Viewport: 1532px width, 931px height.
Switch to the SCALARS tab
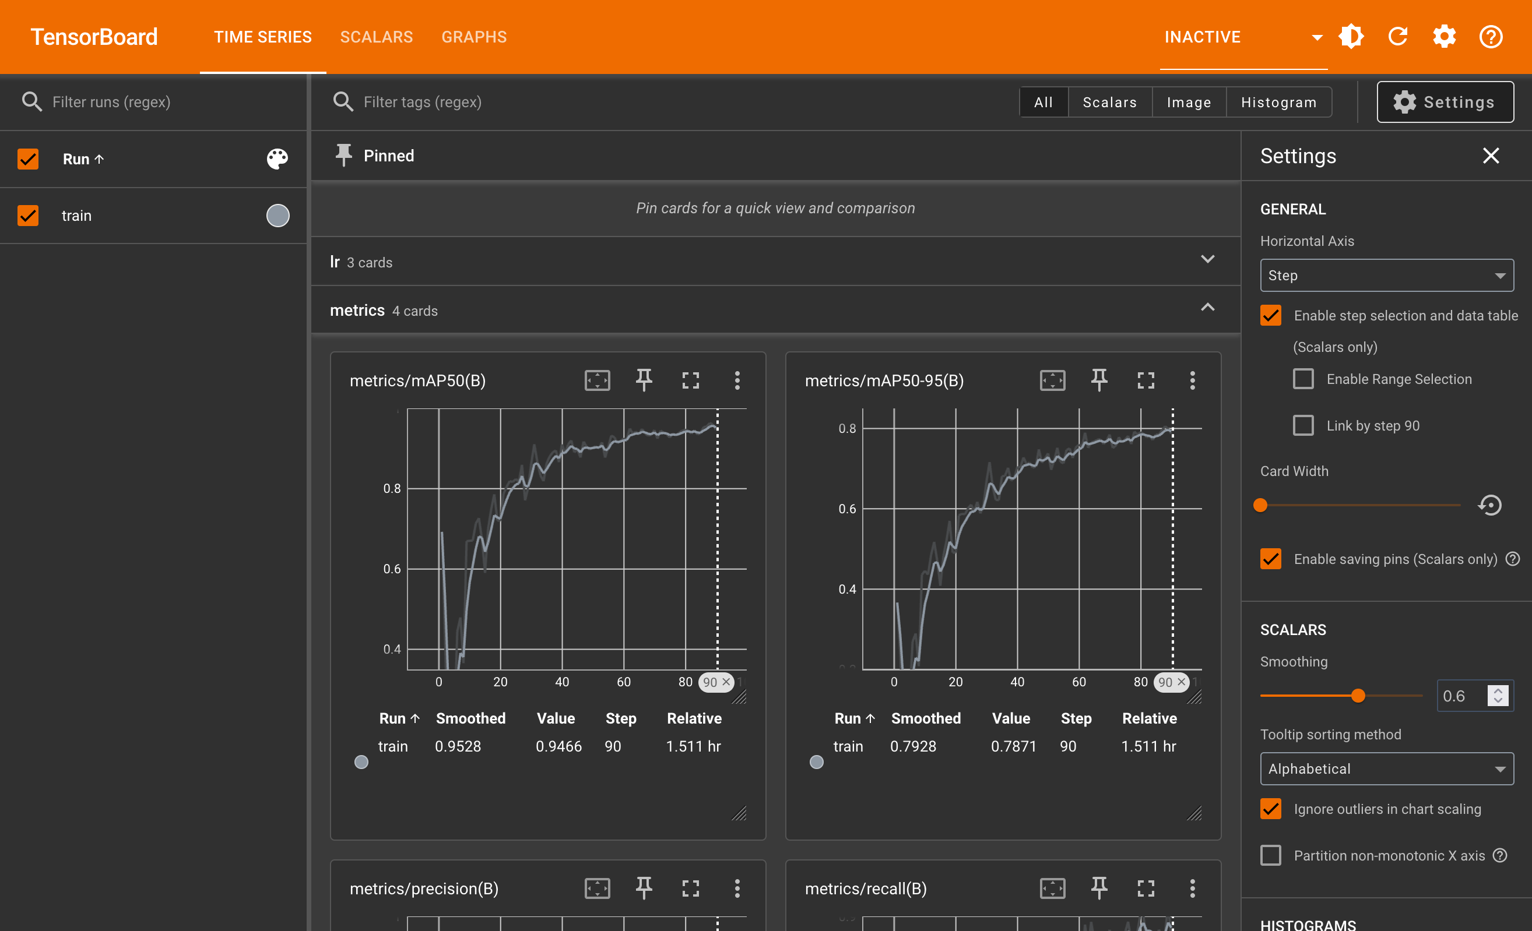[x=376, y=37]
